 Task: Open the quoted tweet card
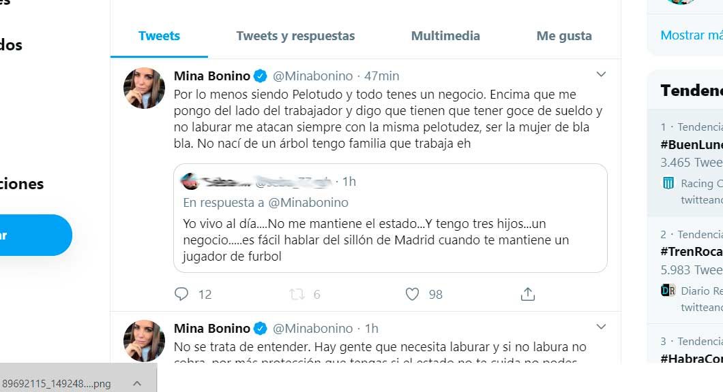coord(390,231)
